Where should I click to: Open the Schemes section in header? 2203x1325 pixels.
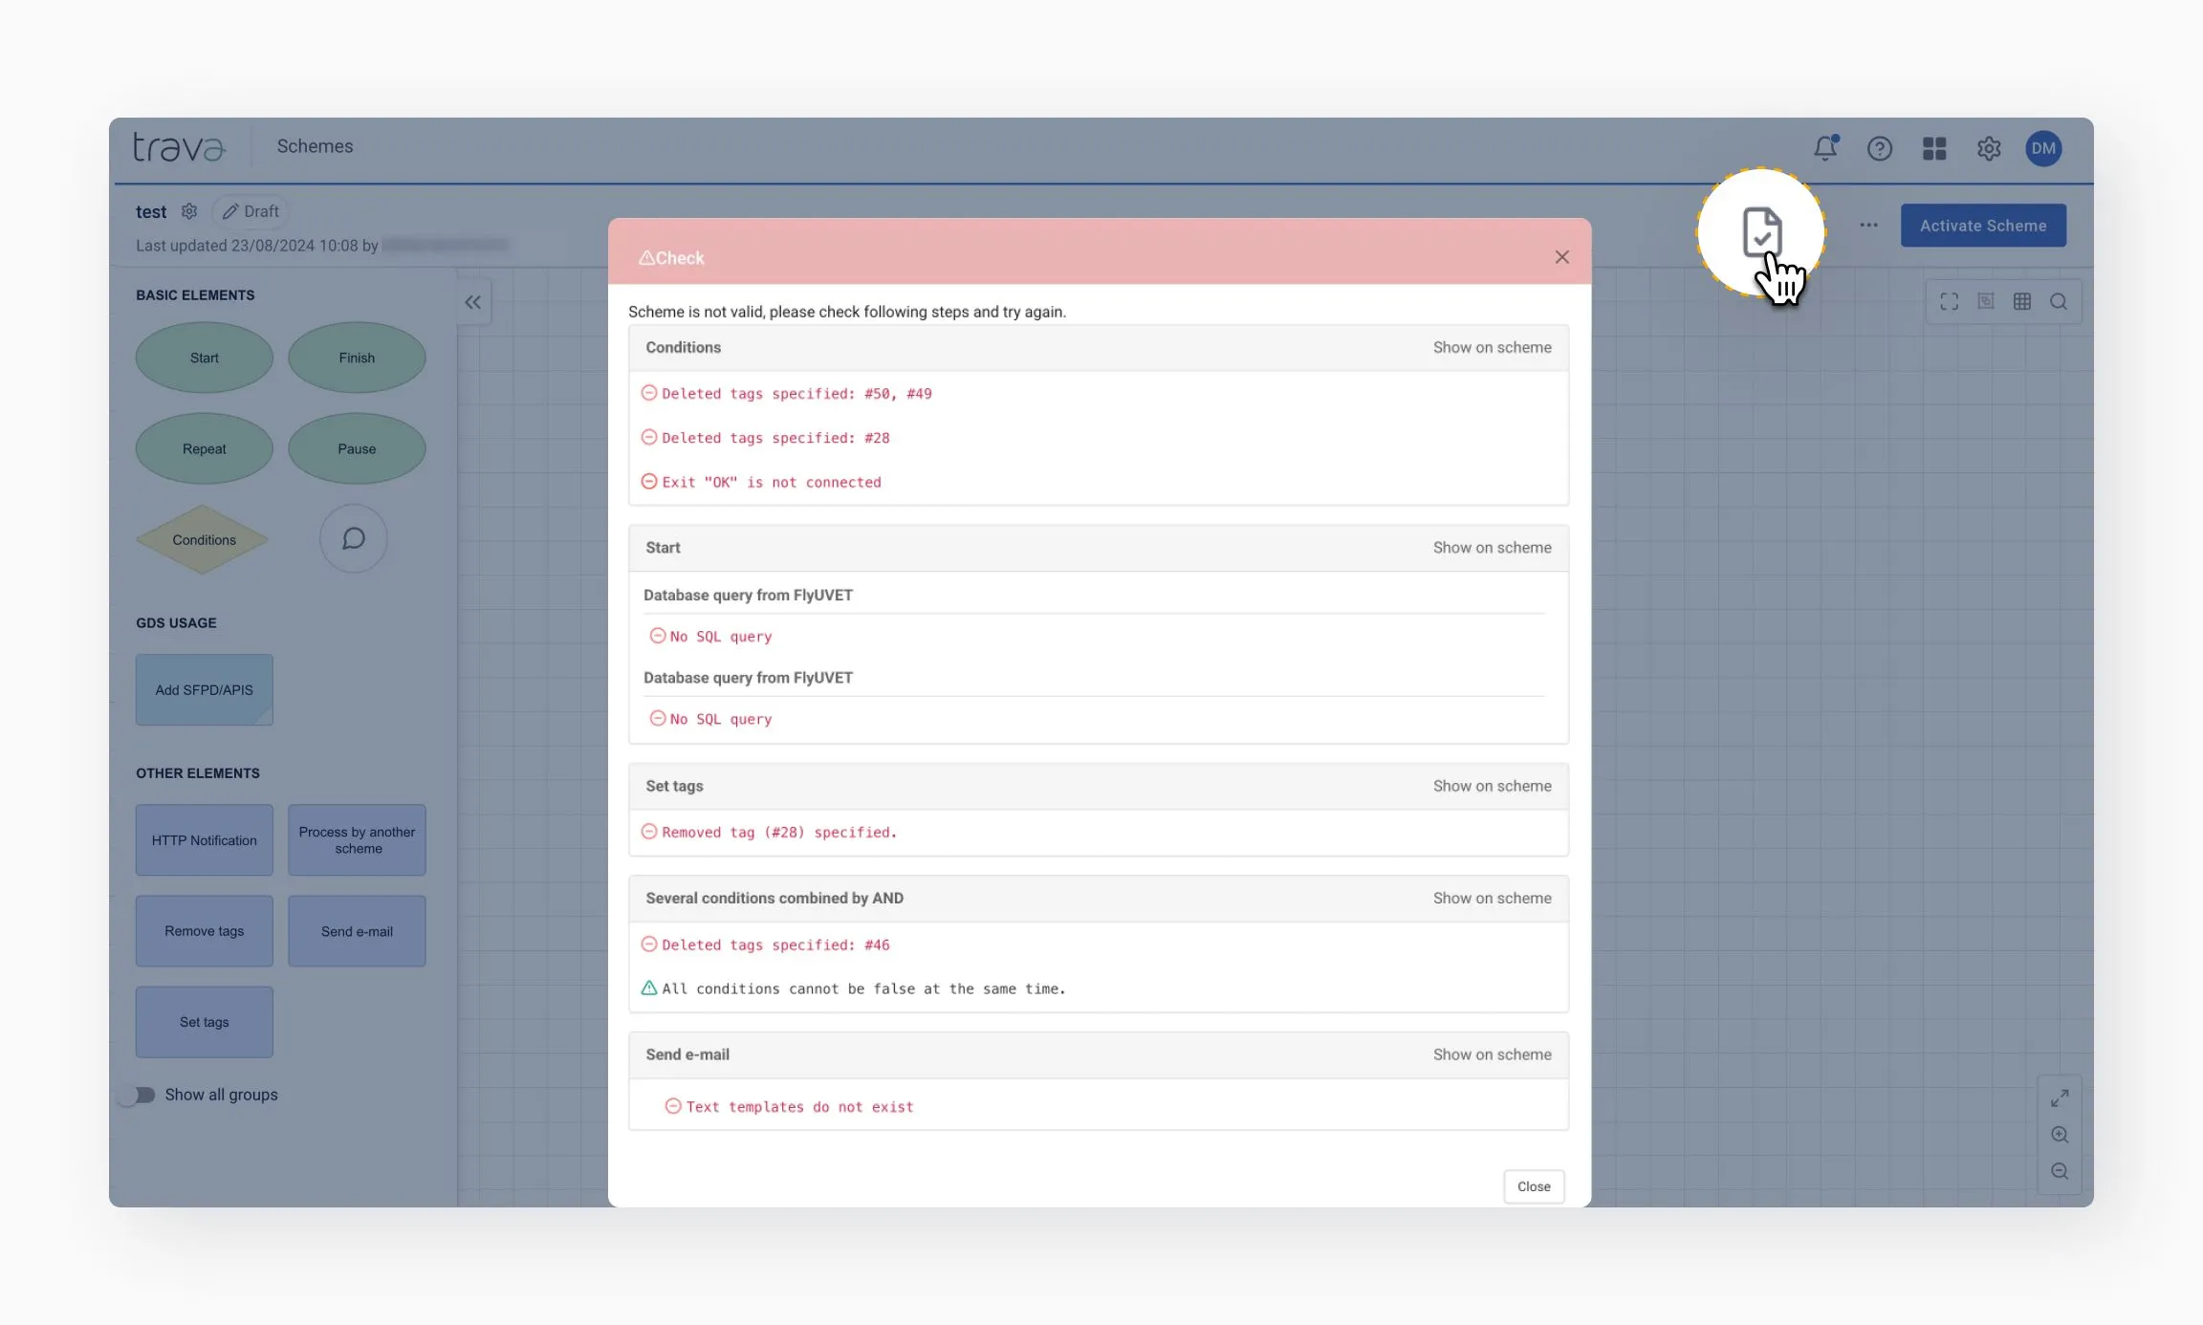(x=315, y=146)
